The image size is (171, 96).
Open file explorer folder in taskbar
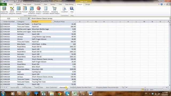[x=52, y=94]
